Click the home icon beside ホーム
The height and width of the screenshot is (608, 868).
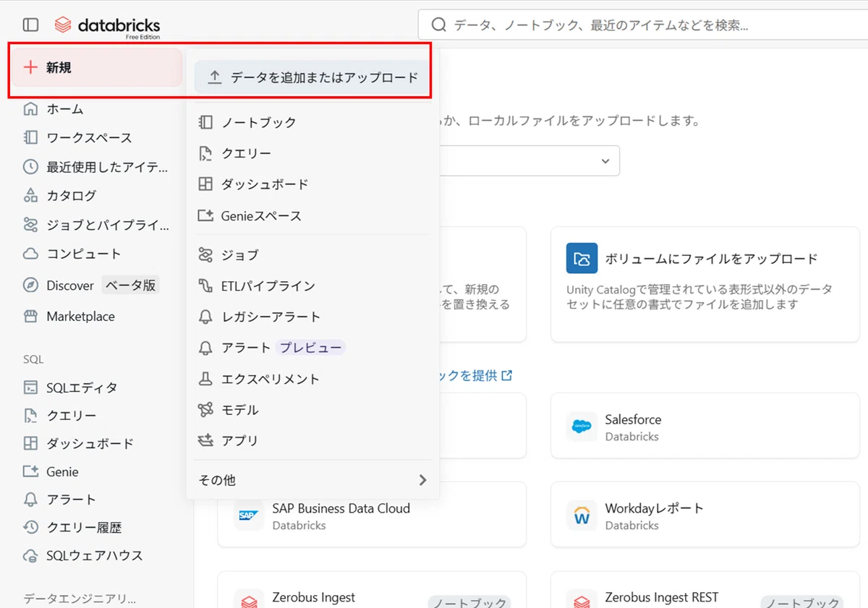[30, 109]
